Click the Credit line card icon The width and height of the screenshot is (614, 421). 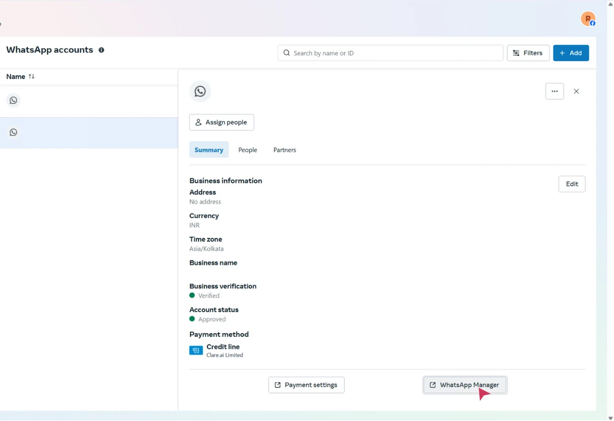[196, 350]
